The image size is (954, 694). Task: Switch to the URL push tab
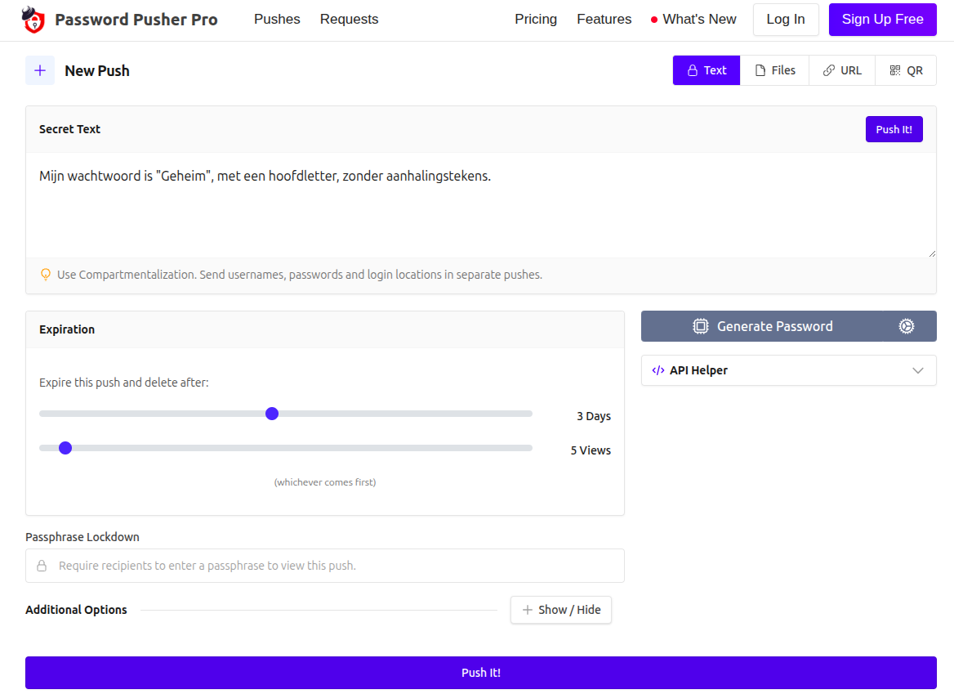coord(842,70)
